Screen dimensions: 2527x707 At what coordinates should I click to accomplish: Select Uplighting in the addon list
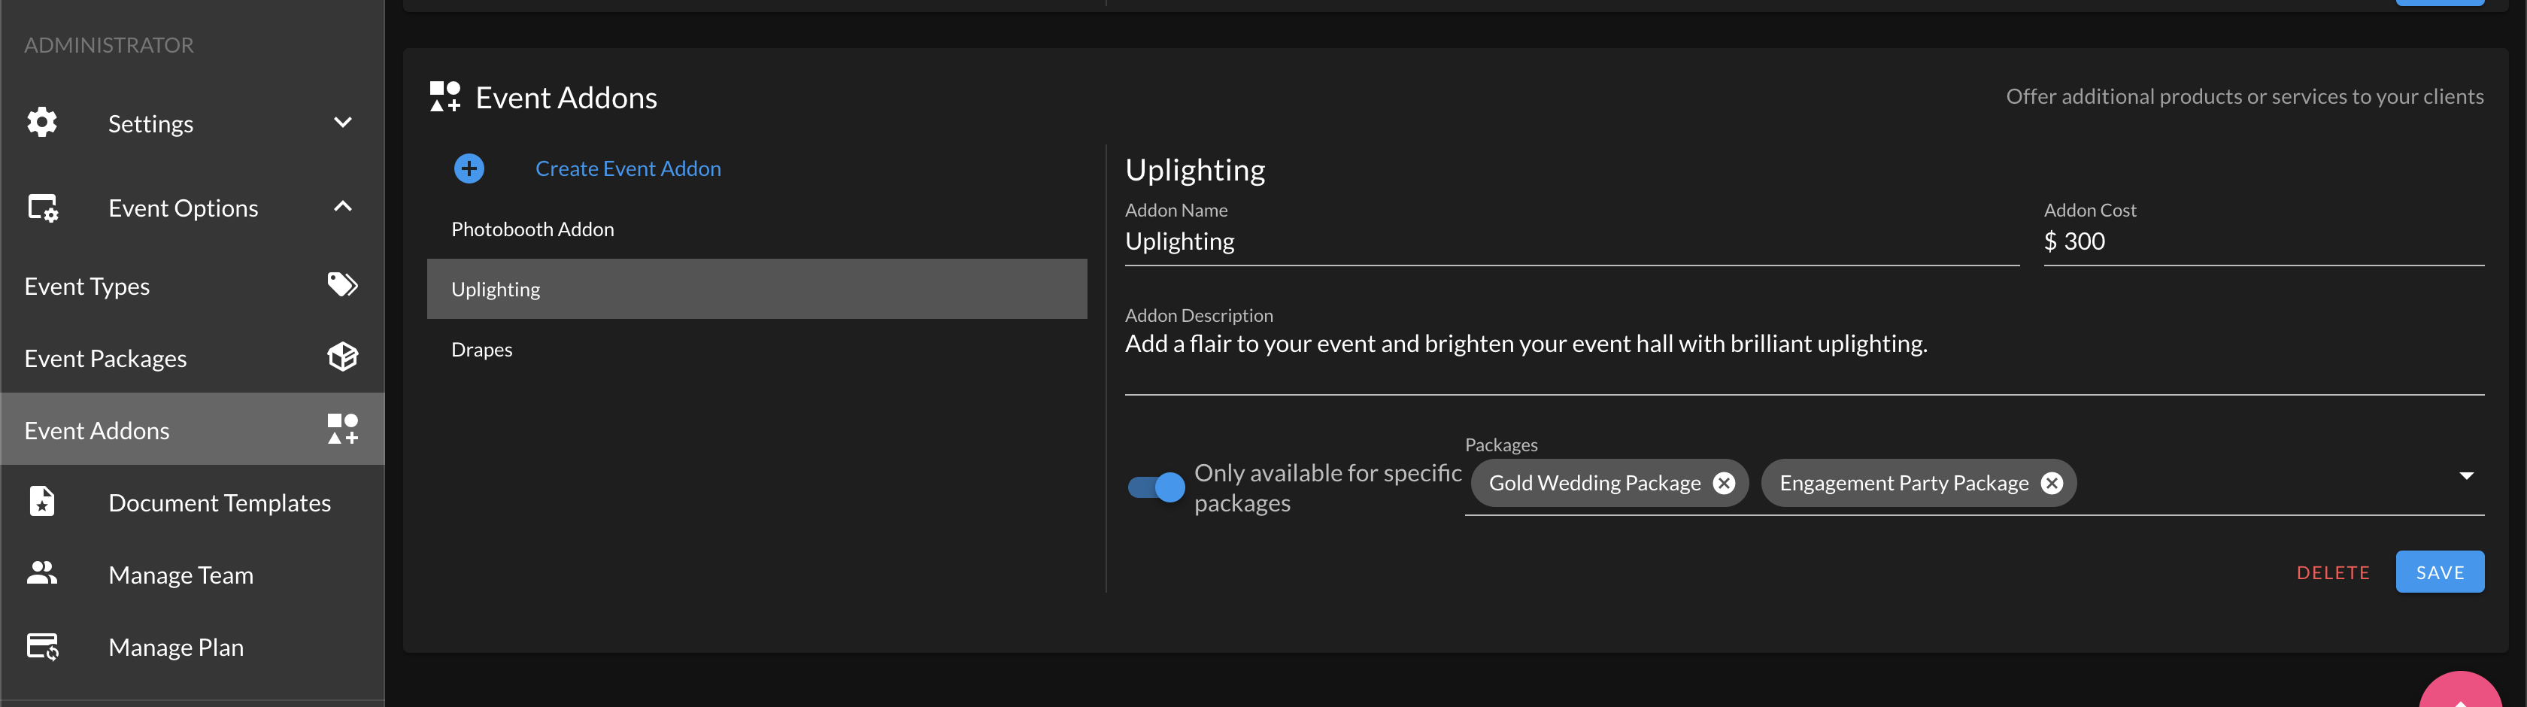coord(757,290)
